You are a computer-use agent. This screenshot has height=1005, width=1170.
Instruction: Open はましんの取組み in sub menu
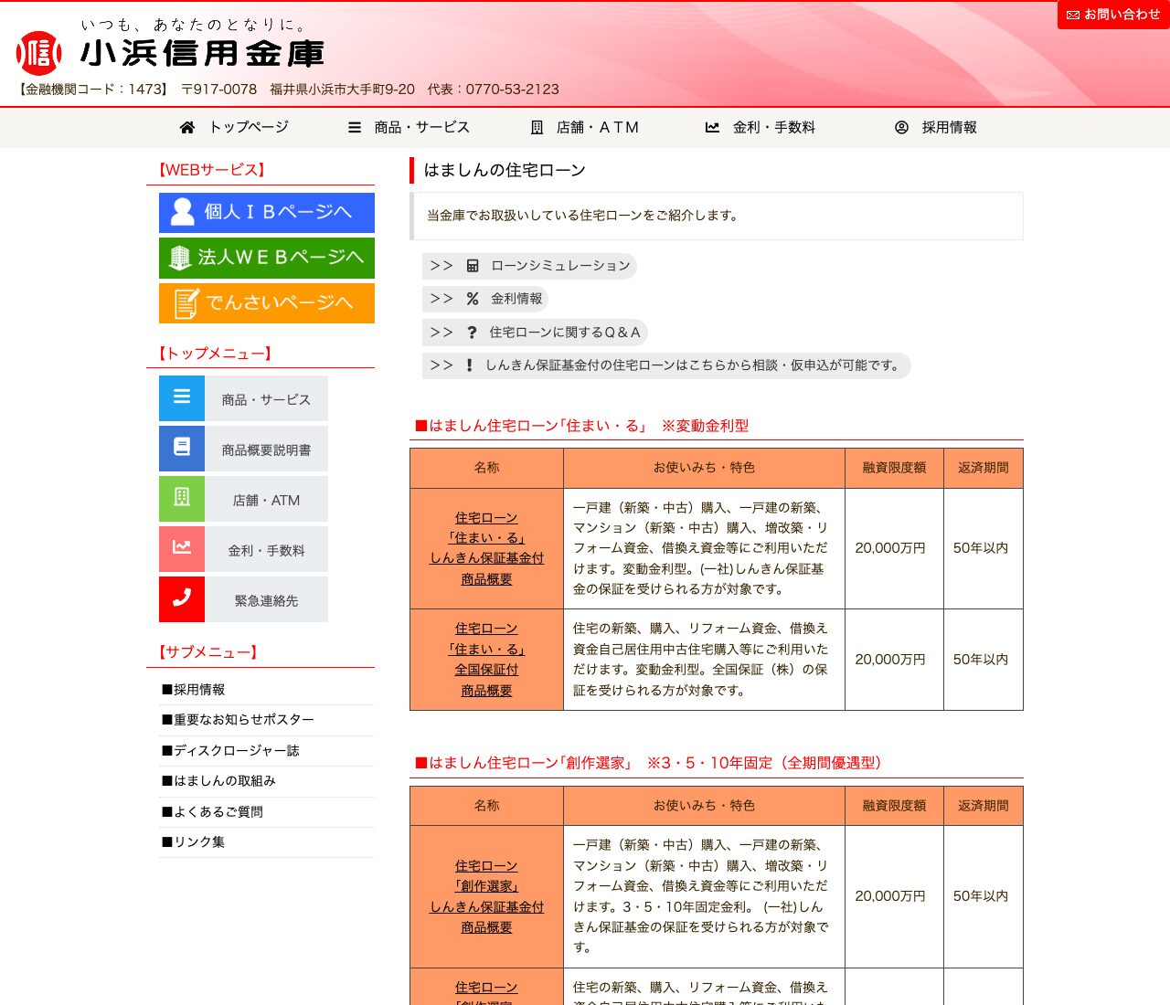click(218, 781)
